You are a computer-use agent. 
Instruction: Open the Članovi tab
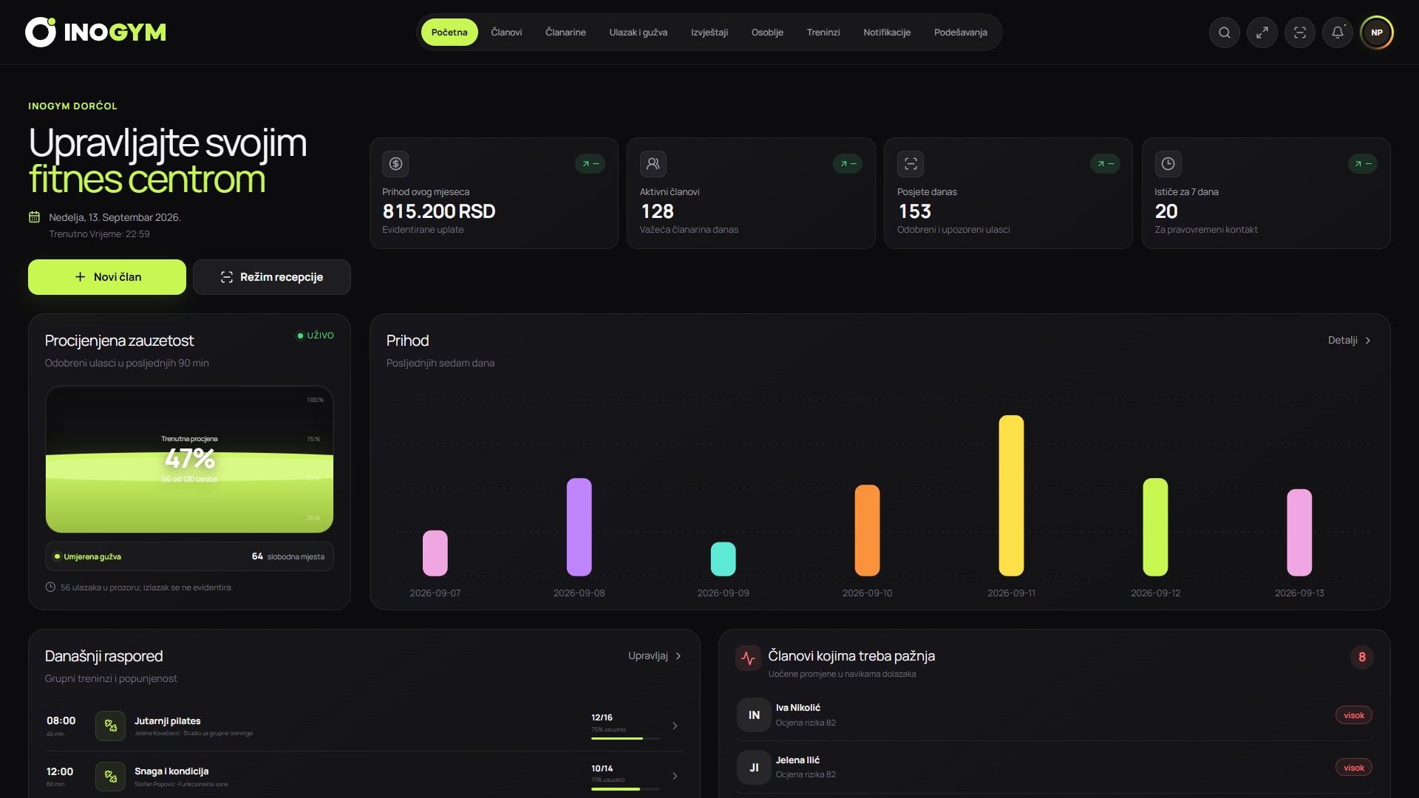pos(506,33)
